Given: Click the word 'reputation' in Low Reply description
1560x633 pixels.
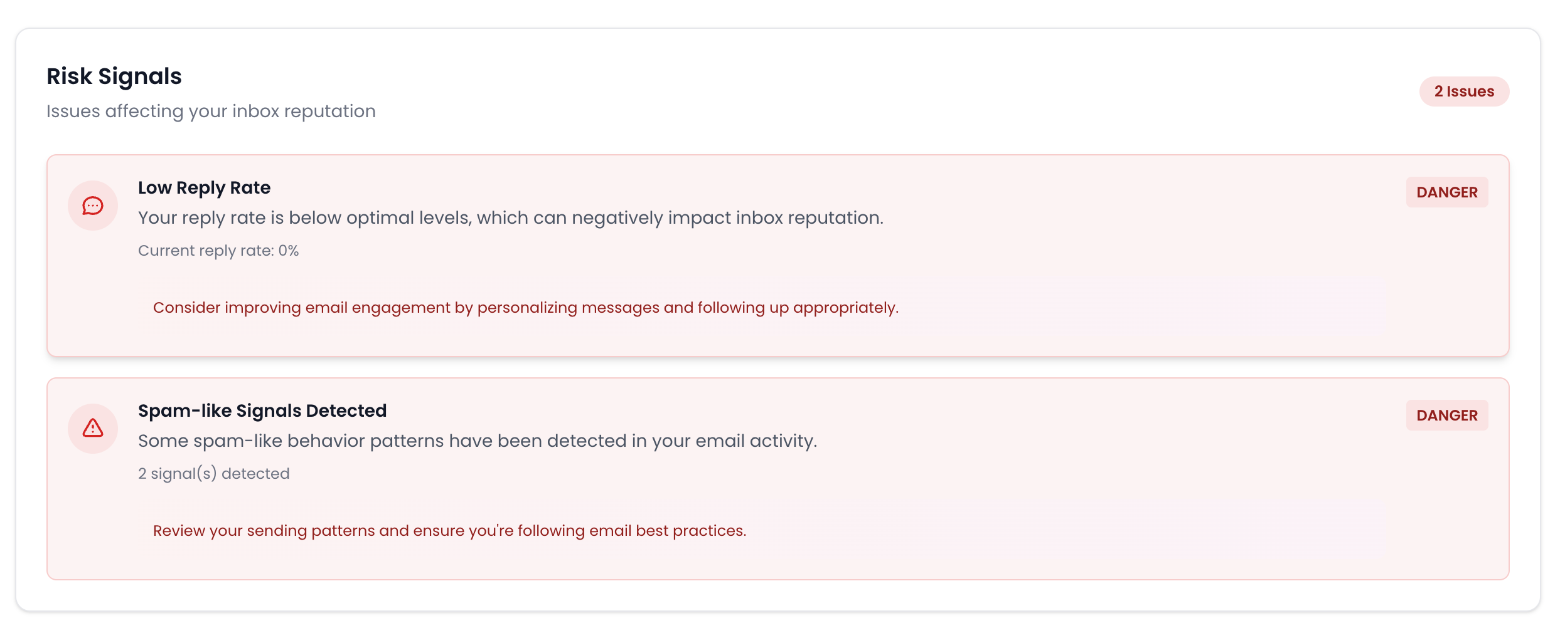Looking at the screenshot, I should click(835, 218).
